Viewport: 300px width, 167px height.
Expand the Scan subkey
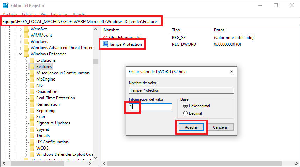(x=26, y=117)
